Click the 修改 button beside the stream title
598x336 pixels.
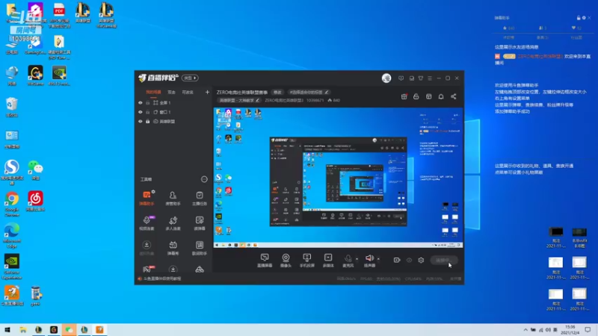point(277,92)
